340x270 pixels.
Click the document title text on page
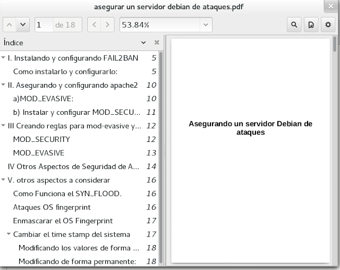coord(250,128)
